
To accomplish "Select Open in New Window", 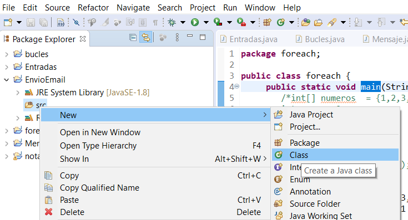I will [x=155, y=132].
